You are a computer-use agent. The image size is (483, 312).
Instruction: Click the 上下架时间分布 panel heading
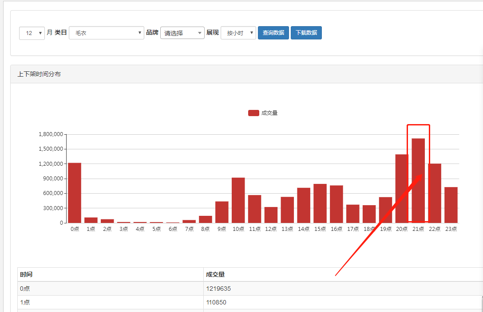[39, 74]
